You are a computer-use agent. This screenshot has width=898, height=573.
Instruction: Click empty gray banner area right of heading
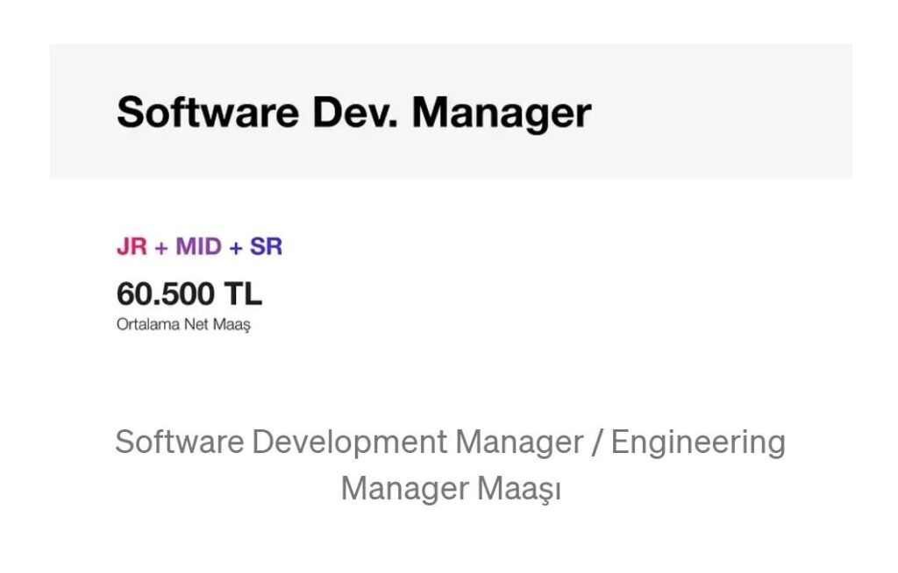click(x=728, y=112)
